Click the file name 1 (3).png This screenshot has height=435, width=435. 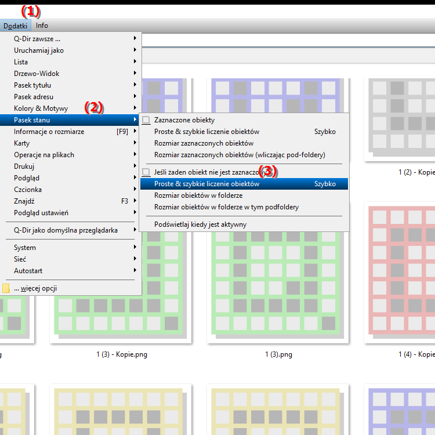coord(278,354)
